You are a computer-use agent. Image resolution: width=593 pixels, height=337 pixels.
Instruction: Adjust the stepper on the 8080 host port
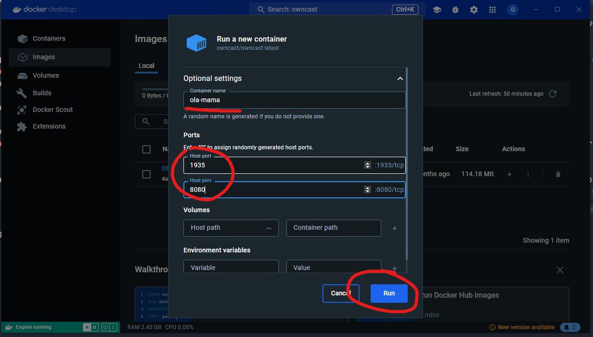tap(367, 189)
